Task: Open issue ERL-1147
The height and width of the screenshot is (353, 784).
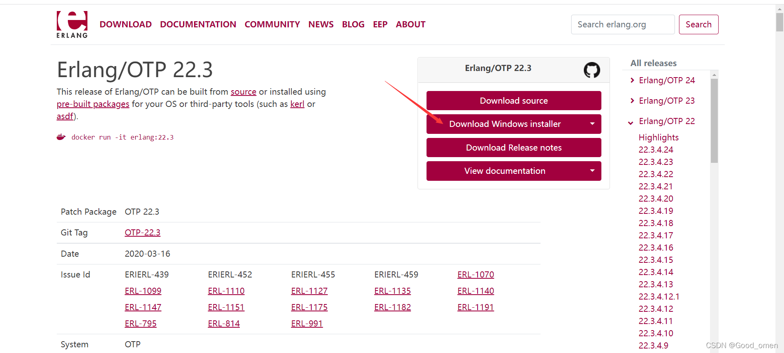Action: pos(143,307)
